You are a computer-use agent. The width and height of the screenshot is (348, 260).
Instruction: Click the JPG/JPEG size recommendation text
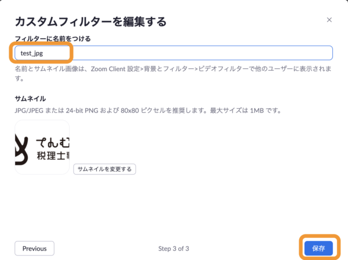pyautogui.click(x=116, y=109)
